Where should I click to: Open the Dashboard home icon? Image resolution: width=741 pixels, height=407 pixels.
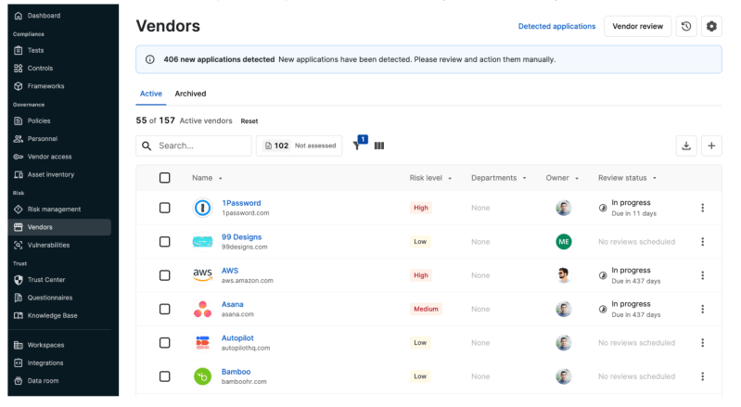click(19, 16)
